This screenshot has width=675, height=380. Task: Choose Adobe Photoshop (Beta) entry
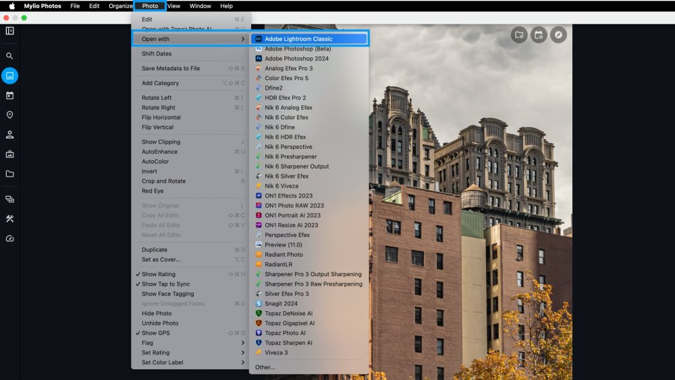[x=309, y=49]
